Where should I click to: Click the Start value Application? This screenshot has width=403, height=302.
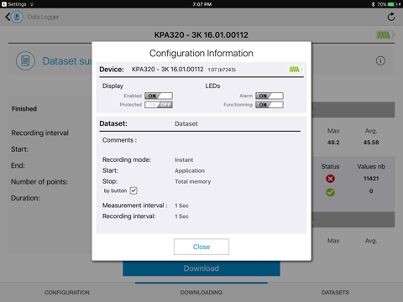[190, 170]
